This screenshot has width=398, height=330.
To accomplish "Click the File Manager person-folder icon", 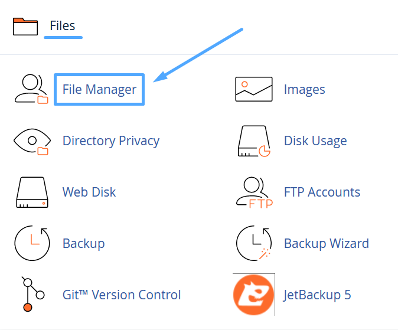I will click(x=31, y=89).
